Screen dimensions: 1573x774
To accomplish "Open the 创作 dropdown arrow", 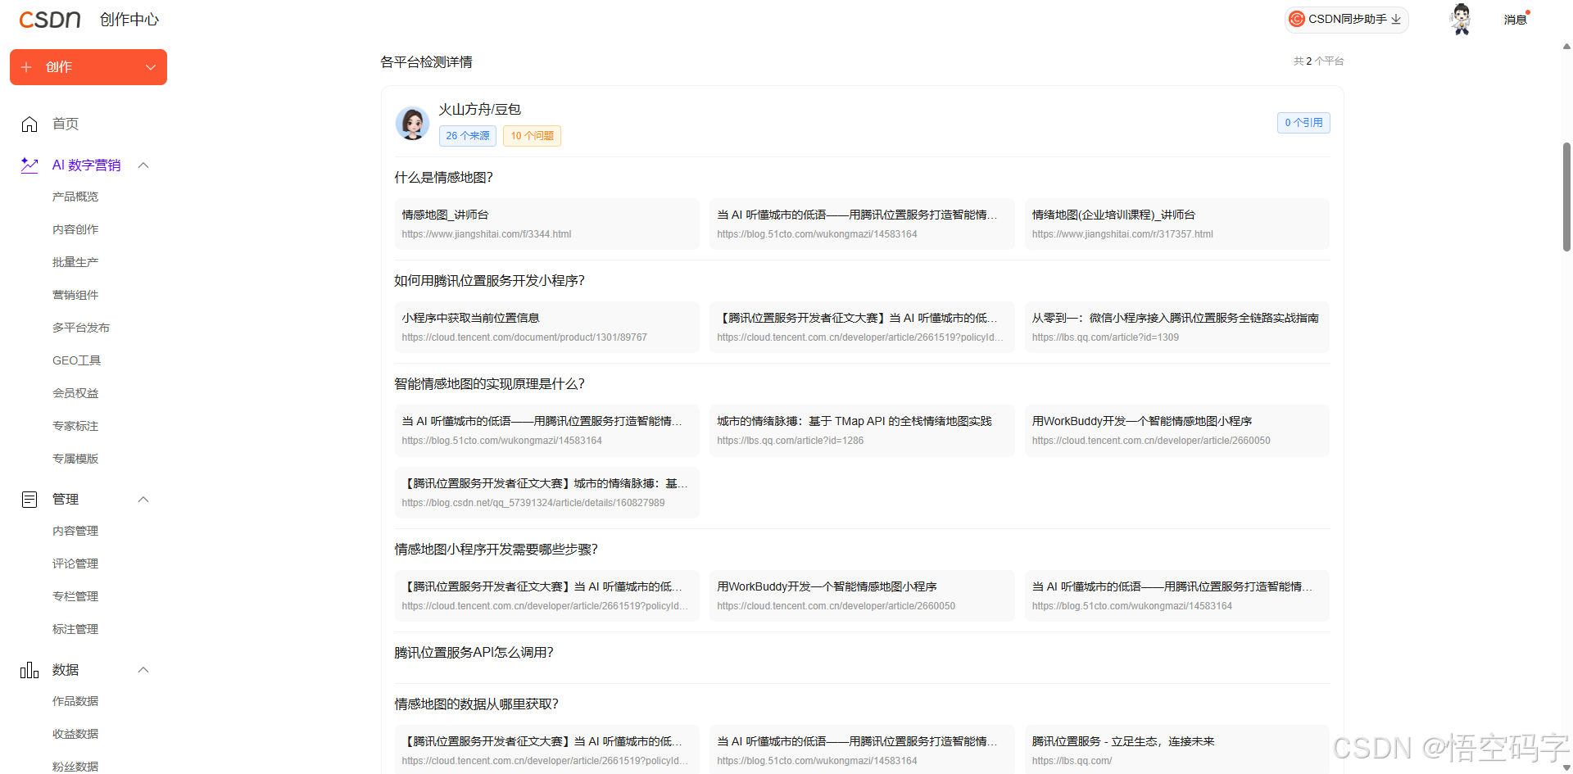I will coord(151,67).
